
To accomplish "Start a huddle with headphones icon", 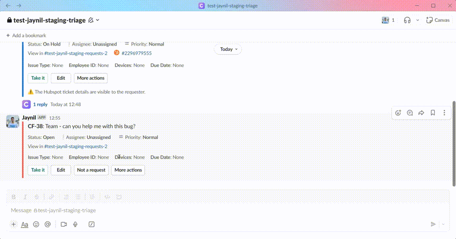I will coord(407,20).
